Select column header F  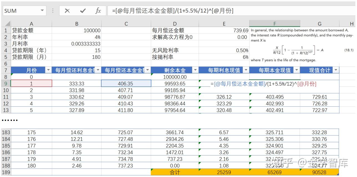(x=275, y=23)
